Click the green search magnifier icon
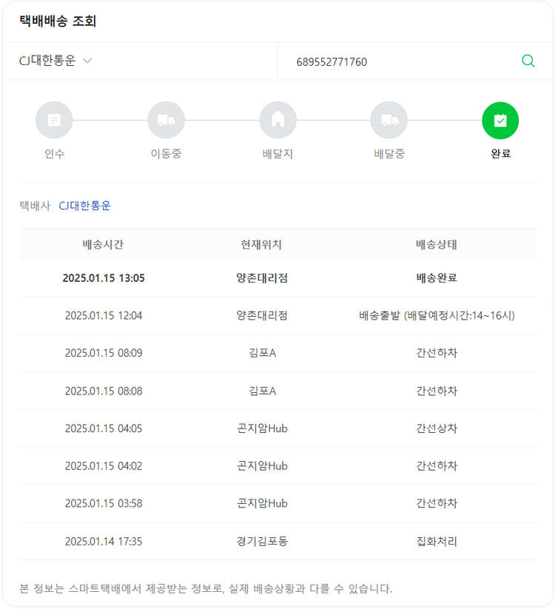The height and width of the screenshot is (609, 555). [x=528, y=61]
